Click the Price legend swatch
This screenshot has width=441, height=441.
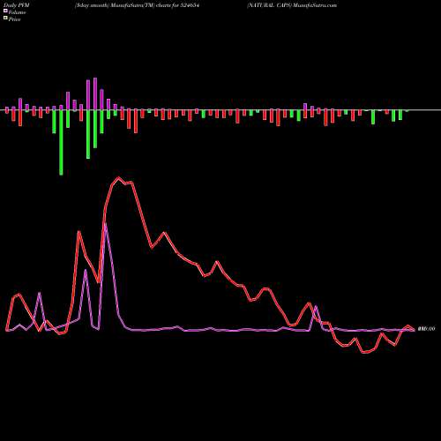5,18
